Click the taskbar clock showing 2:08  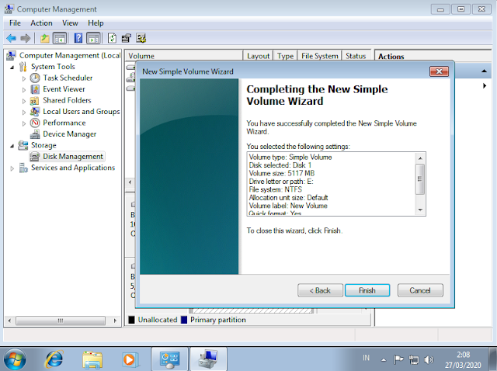(x=463, y=354)
